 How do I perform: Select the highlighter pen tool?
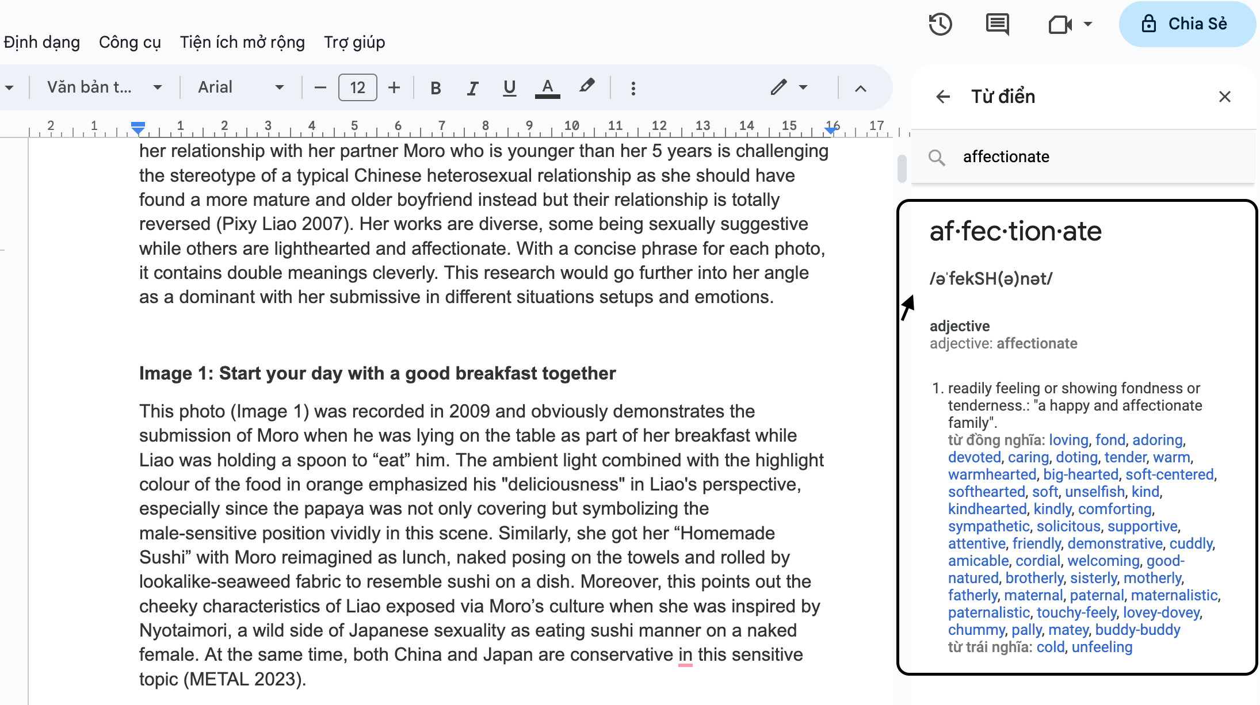point(586,87)
